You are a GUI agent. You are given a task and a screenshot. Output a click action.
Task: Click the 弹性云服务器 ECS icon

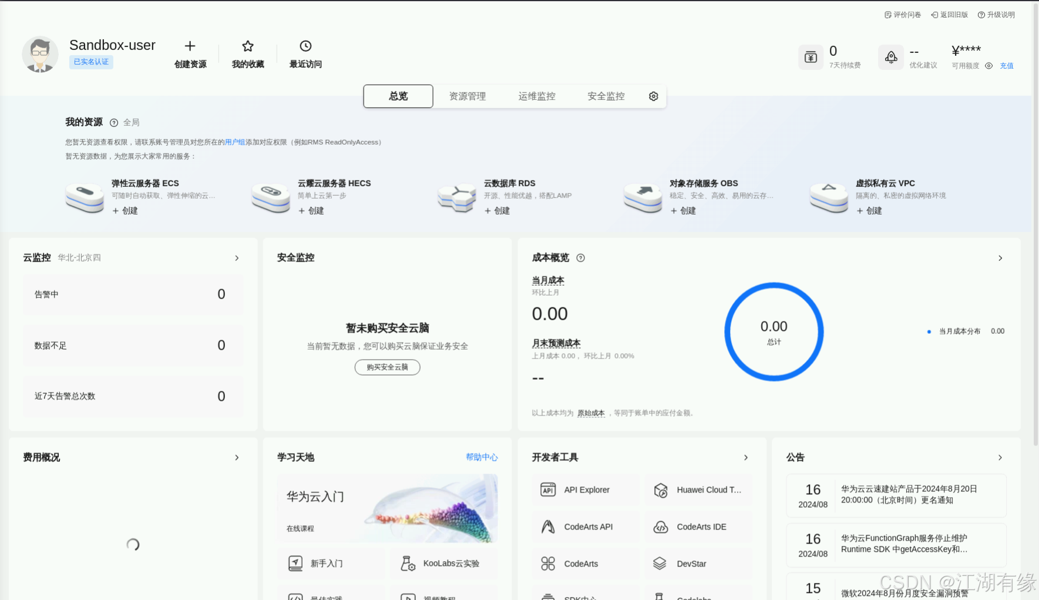click(85, 197)
